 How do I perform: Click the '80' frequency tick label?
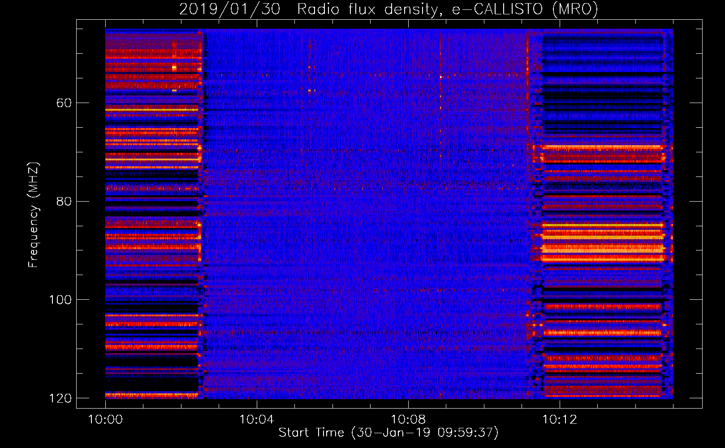pyautogui.click(x=64, y=201)
